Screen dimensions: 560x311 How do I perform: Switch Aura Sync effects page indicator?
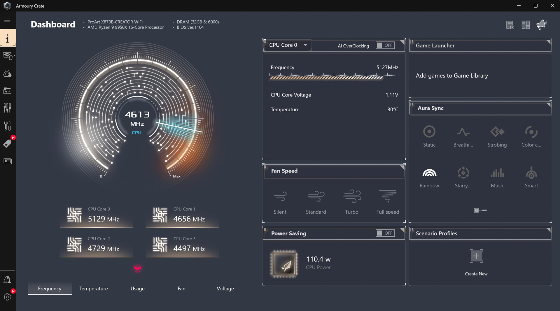pyautogui.click(x=484, y=210)
